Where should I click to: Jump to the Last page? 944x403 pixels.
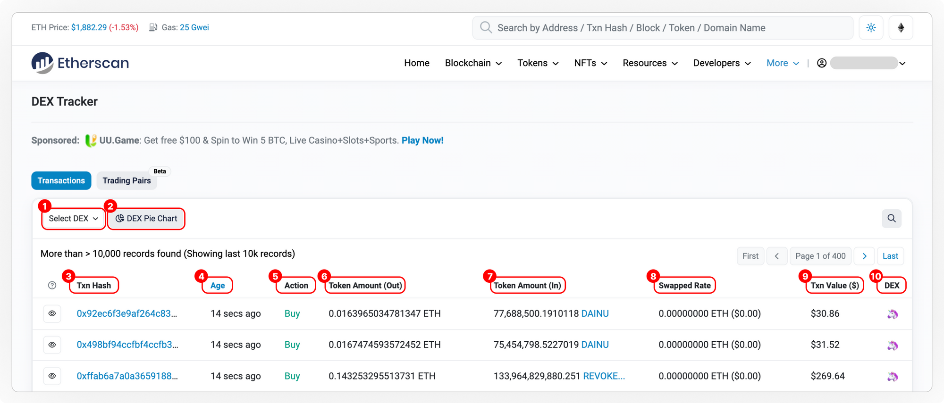(x=890, y=256)
